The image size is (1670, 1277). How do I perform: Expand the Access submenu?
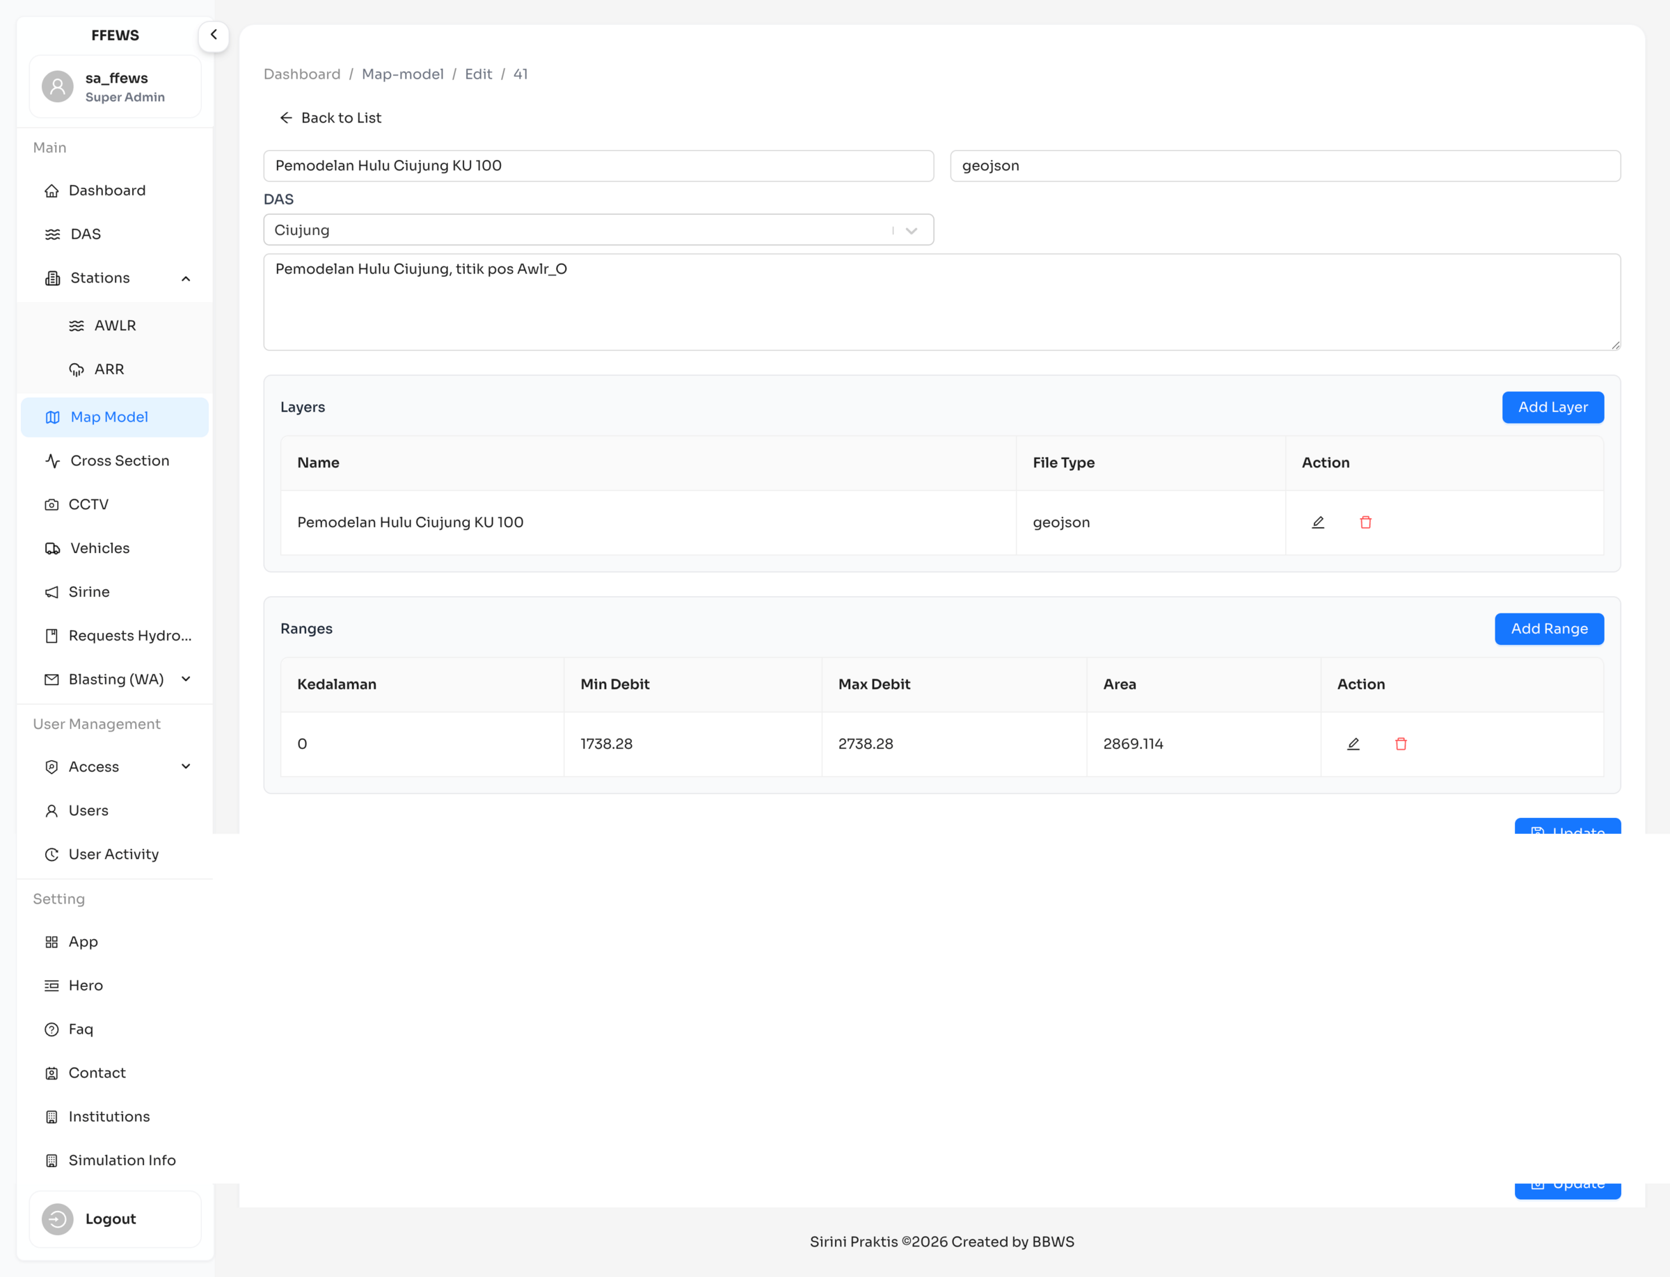tap(115, 767)
